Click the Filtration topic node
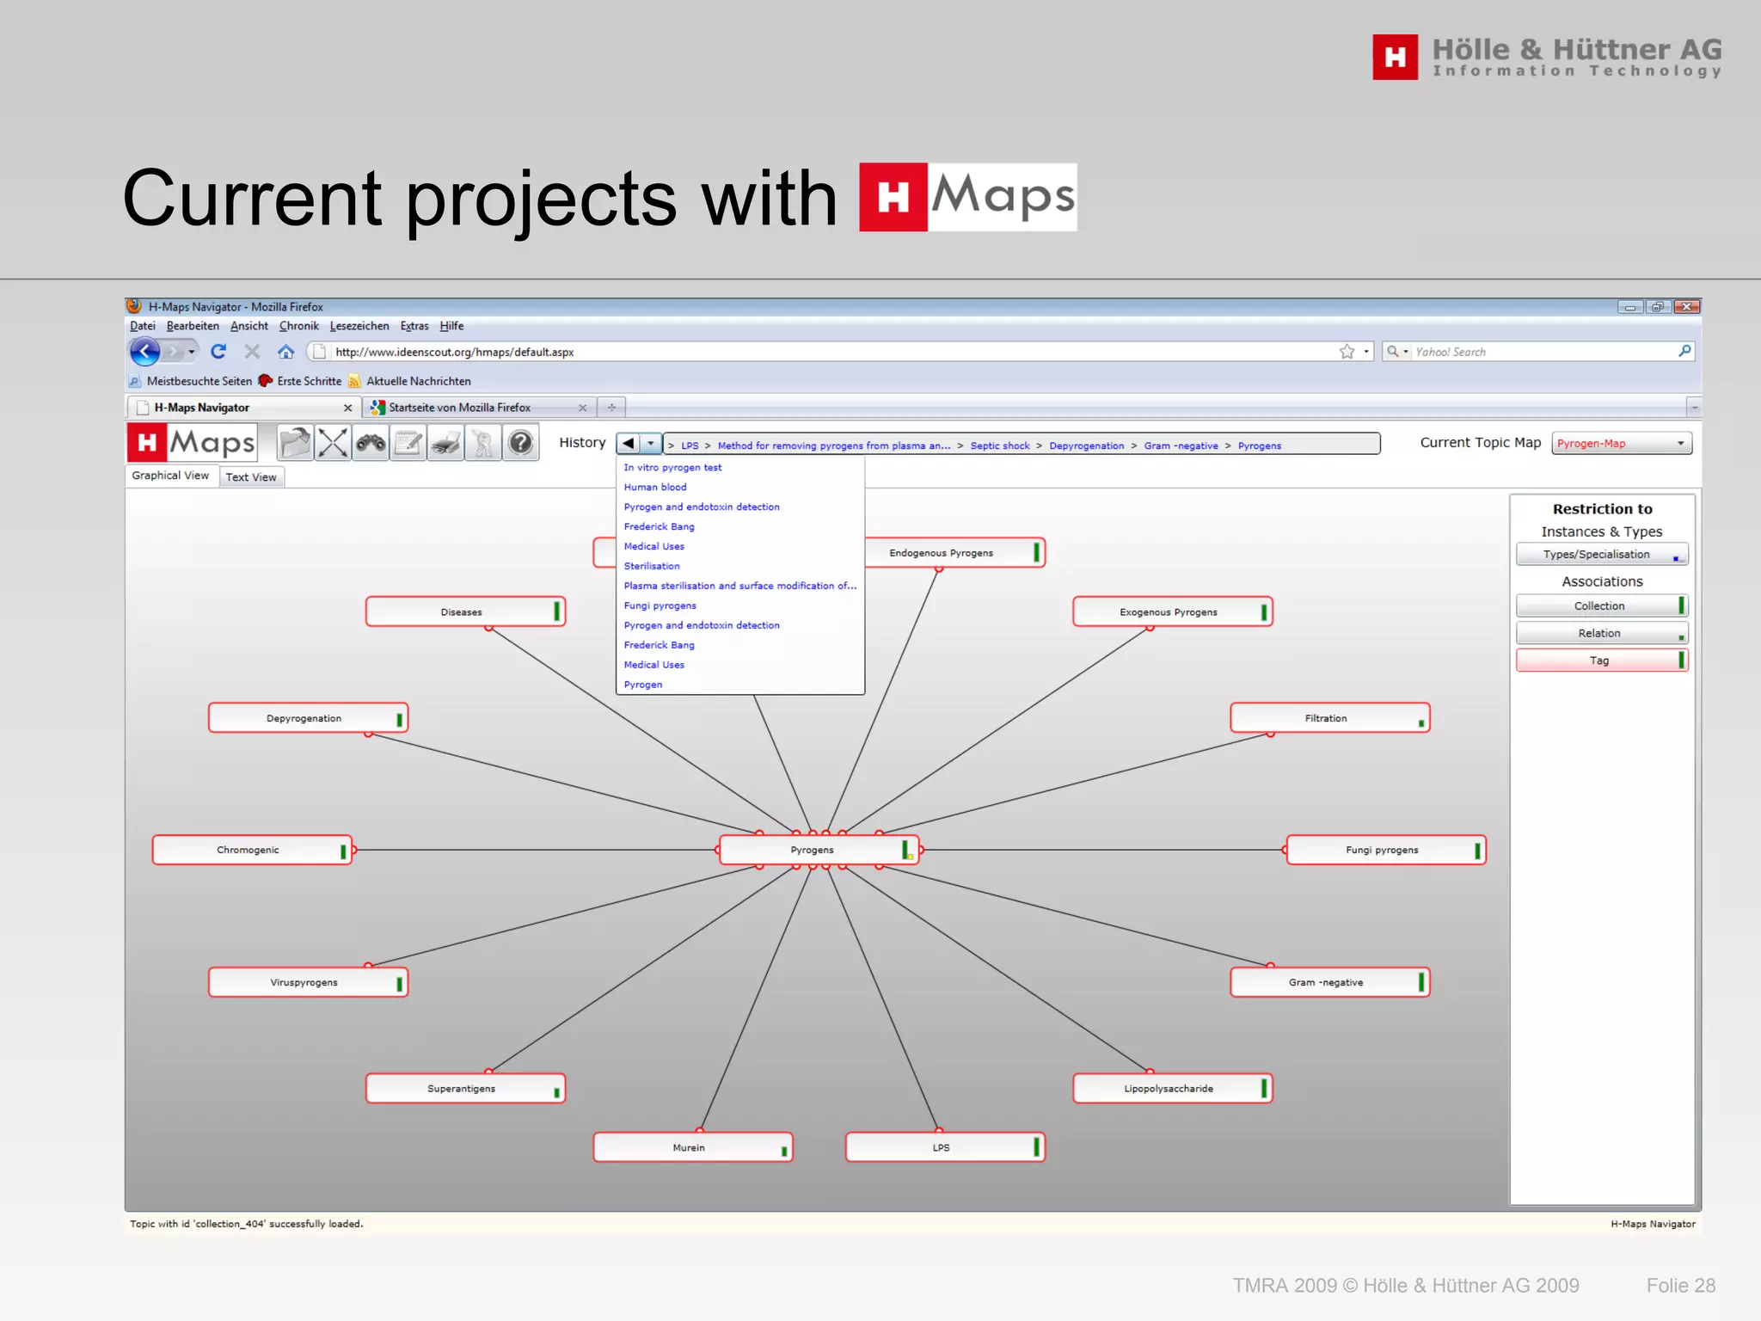 (1330, 718)
